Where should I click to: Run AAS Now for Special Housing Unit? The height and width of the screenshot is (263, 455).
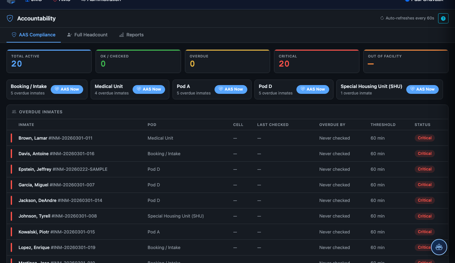coord(422,89)
